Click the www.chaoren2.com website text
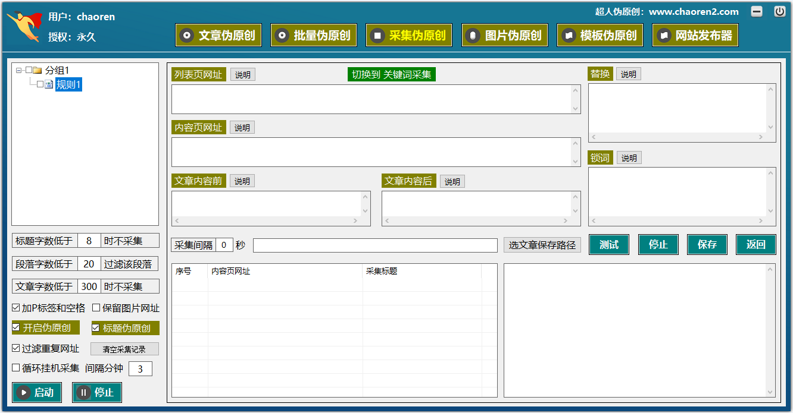The width and height of the screenshot is (793, 413). point(694,12)
